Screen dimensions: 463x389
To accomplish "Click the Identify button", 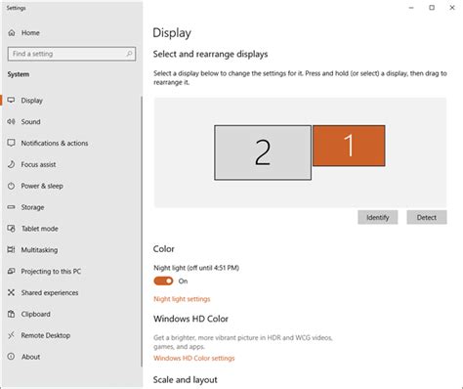I will click(378, 217).
